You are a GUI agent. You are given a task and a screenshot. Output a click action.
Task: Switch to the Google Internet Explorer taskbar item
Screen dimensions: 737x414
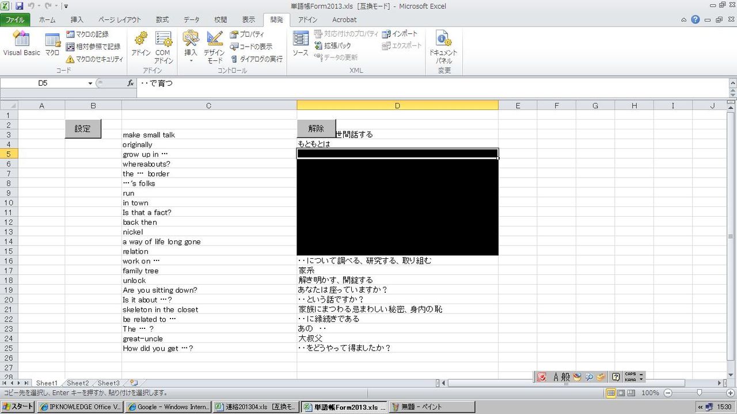[x=168, y=407]
